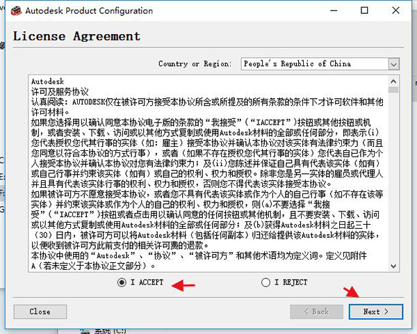Click the Autodesk Product Configuration title icon
417x334 pixels.
16,11
